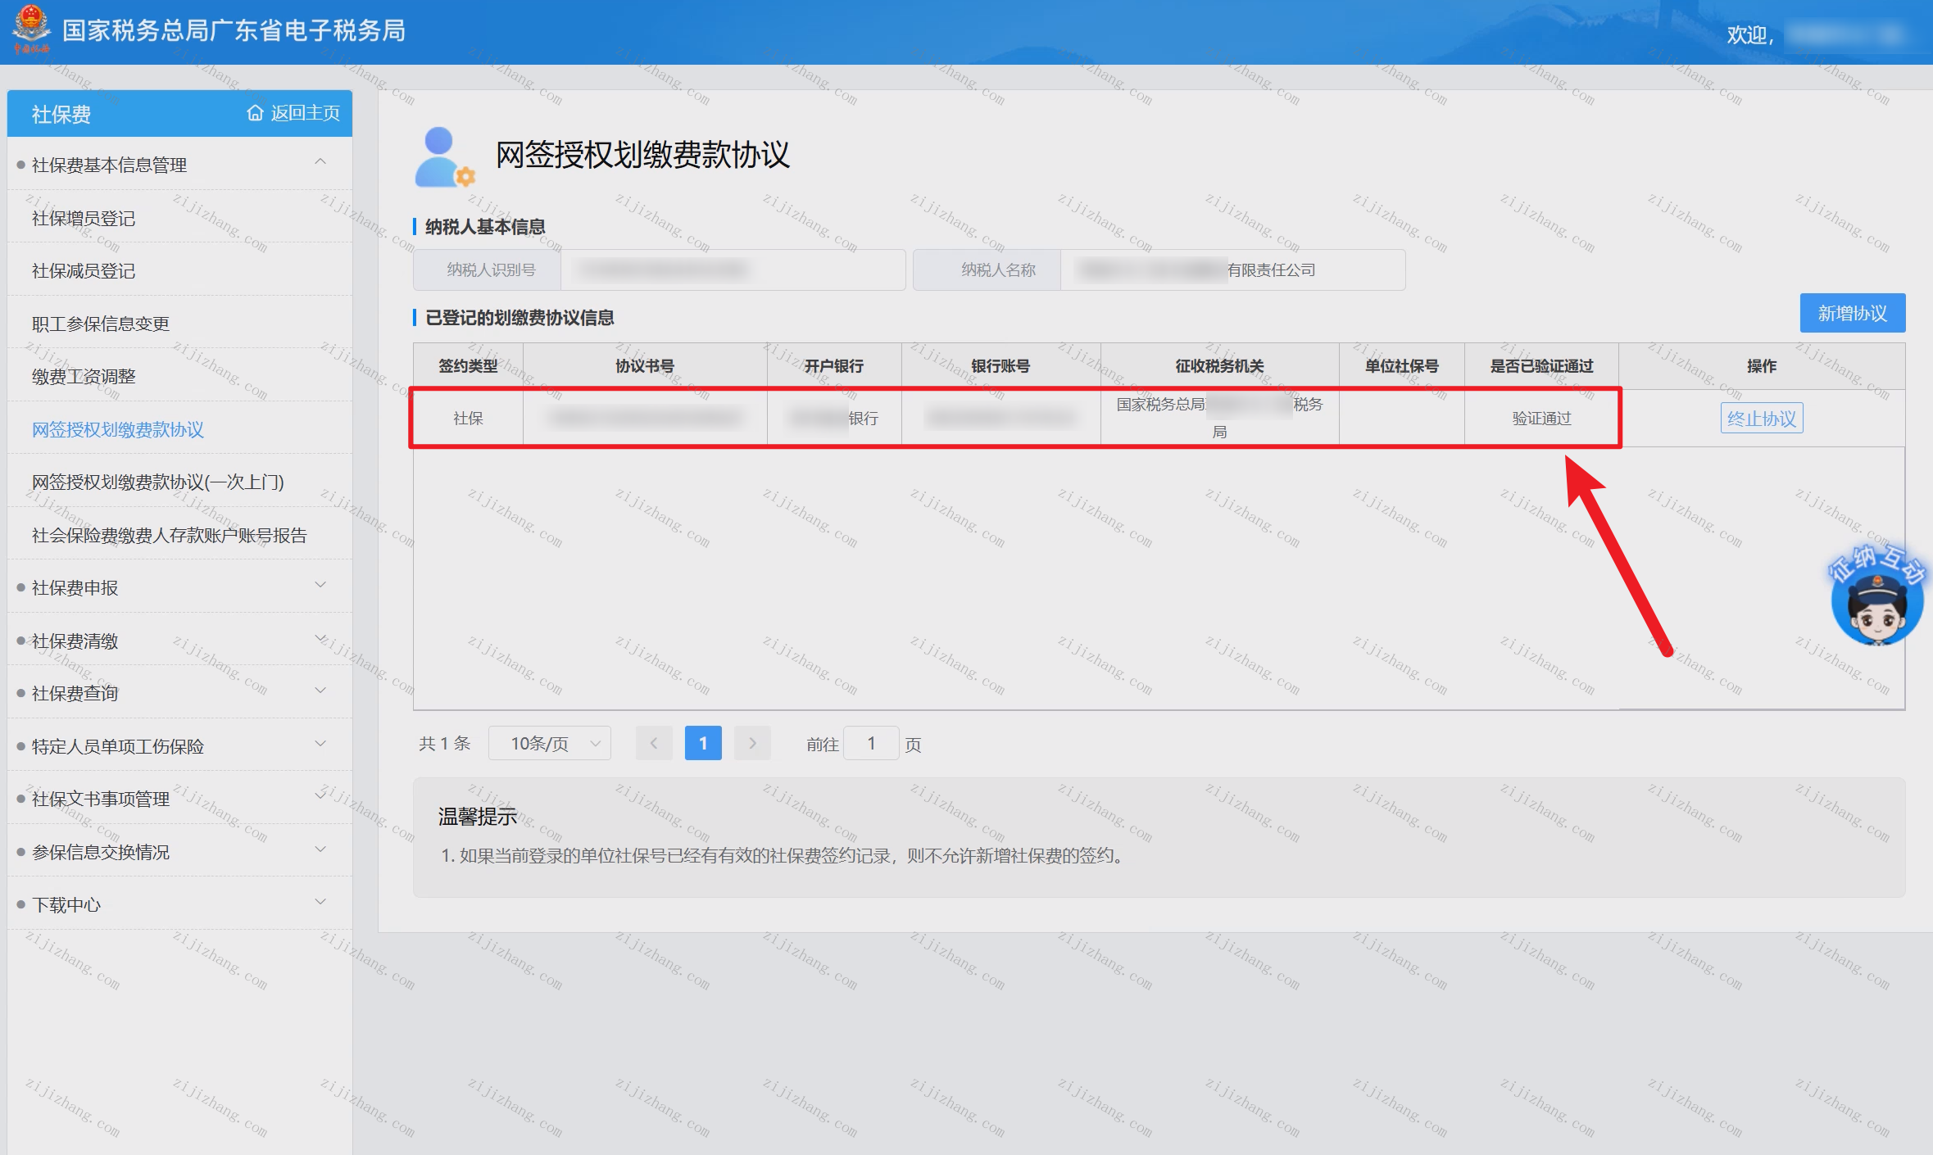
Task: Click the home icon beside 返回主页
Action: point(256,113)
